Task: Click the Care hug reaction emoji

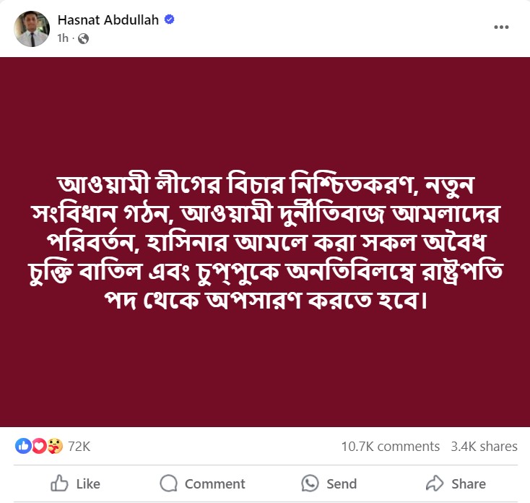Action: tap(55, 447)
